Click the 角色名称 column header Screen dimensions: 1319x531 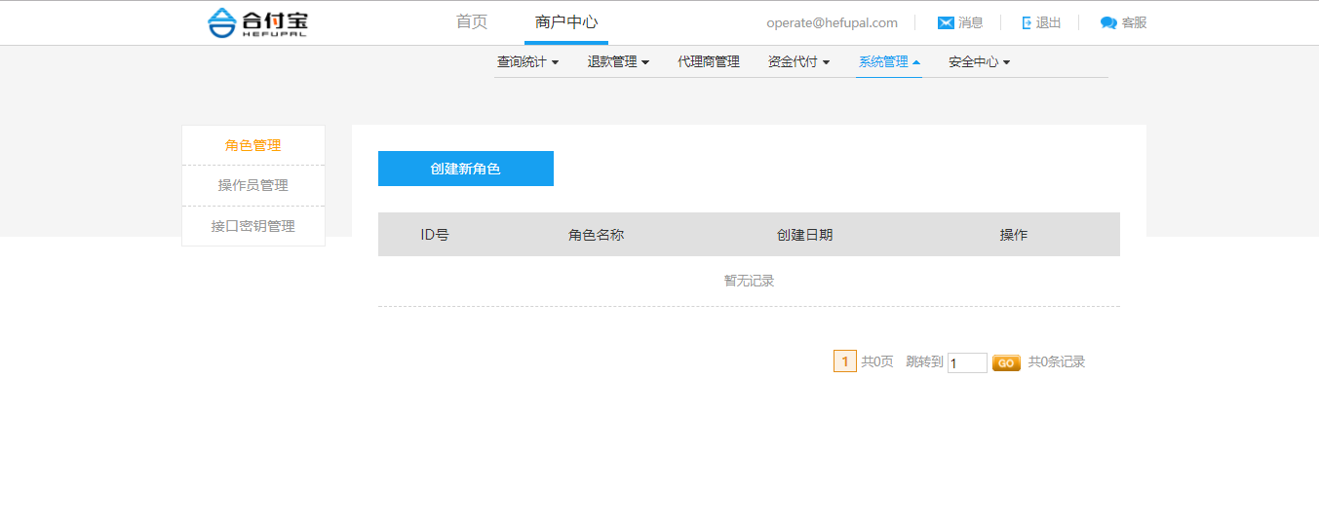596,235
